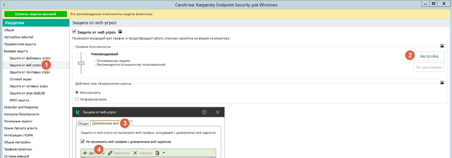Click the Удалить cross icon in toolbar
452x158 pixels.
(x=135, y=153)
